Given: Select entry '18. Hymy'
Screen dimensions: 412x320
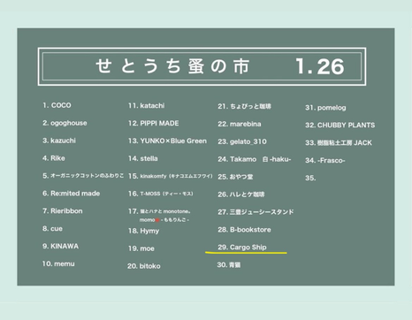Looking at the screenshot, I should coord(143,231).
